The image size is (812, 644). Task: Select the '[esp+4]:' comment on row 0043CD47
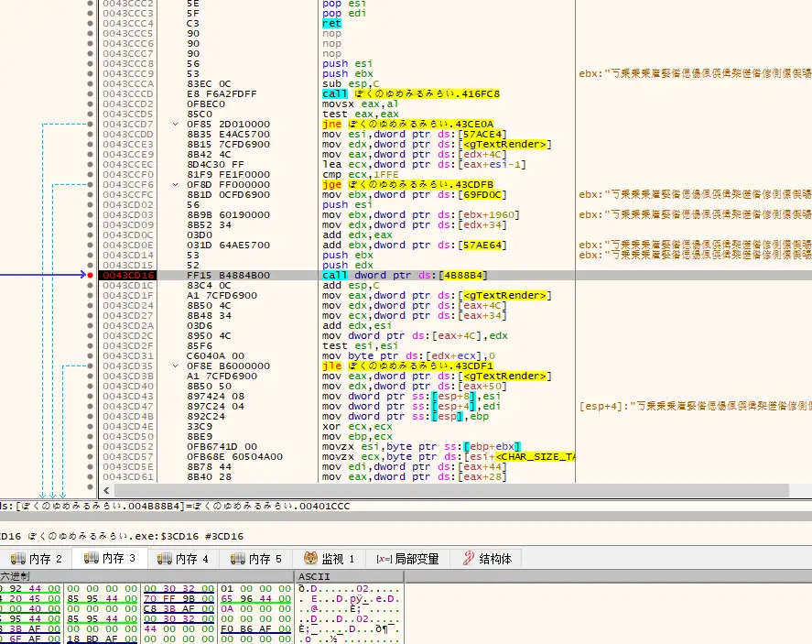click(x=696, y=406)
